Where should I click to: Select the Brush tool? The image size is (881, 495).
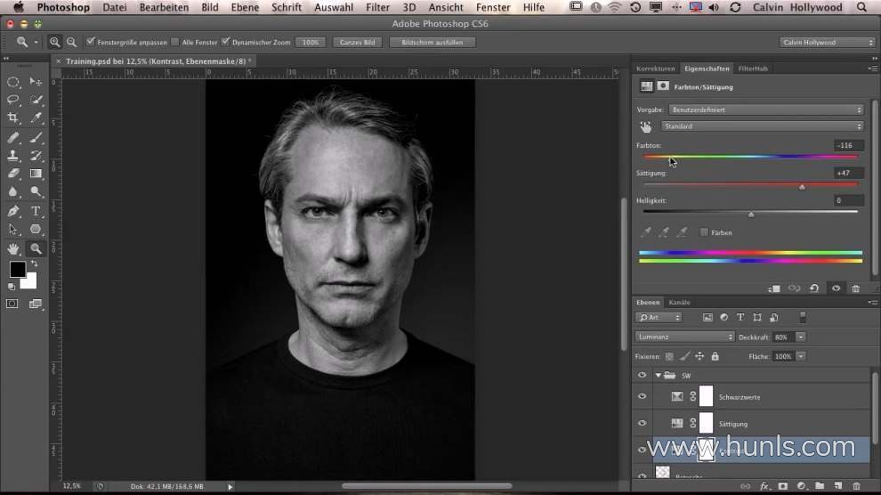point(36,137)
